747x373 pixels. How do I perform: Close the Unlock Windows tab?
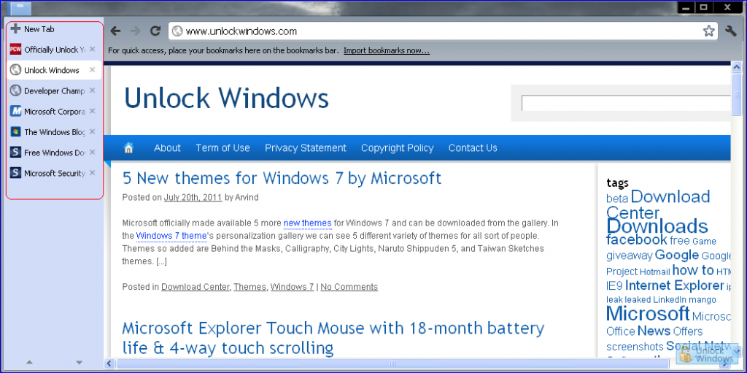coord(93,69)
